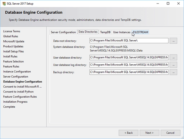Select Instance Configuration in the steps list

click(x=17, y=72)
